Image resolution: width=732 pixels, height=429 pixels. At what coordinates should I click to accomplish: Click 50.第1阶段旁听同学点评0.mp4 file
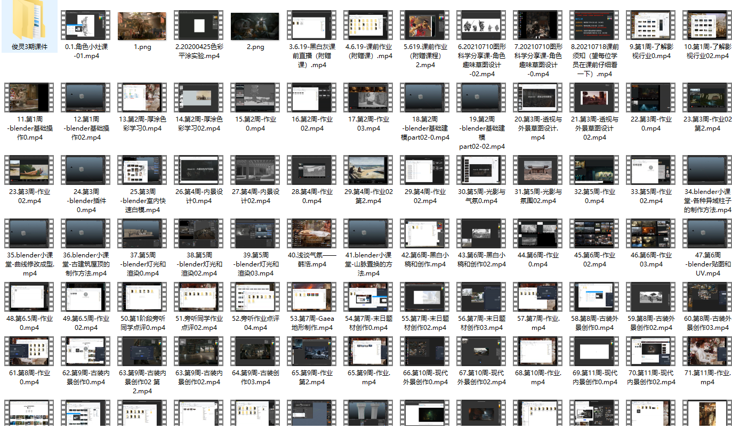click(142, 297)
